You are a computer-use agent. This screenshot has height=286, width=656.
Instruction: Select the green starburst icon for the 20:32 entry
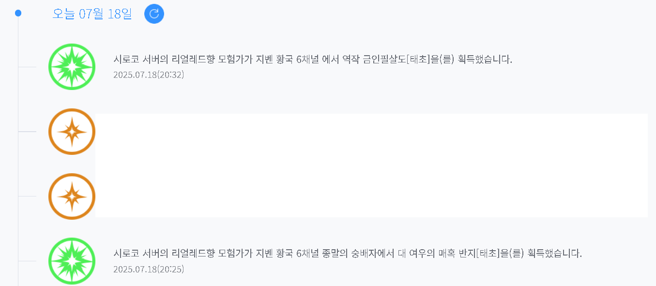72,67
